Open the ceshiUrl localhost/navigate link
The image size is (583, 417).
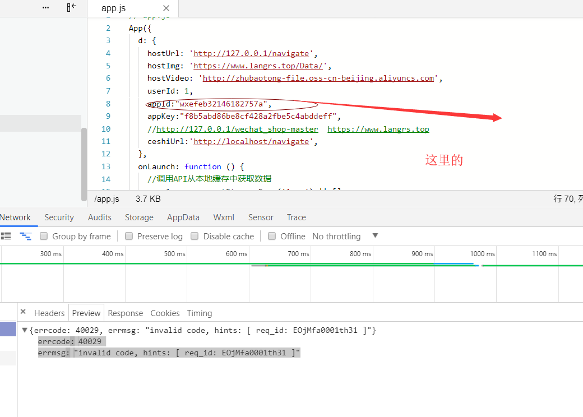251,142
